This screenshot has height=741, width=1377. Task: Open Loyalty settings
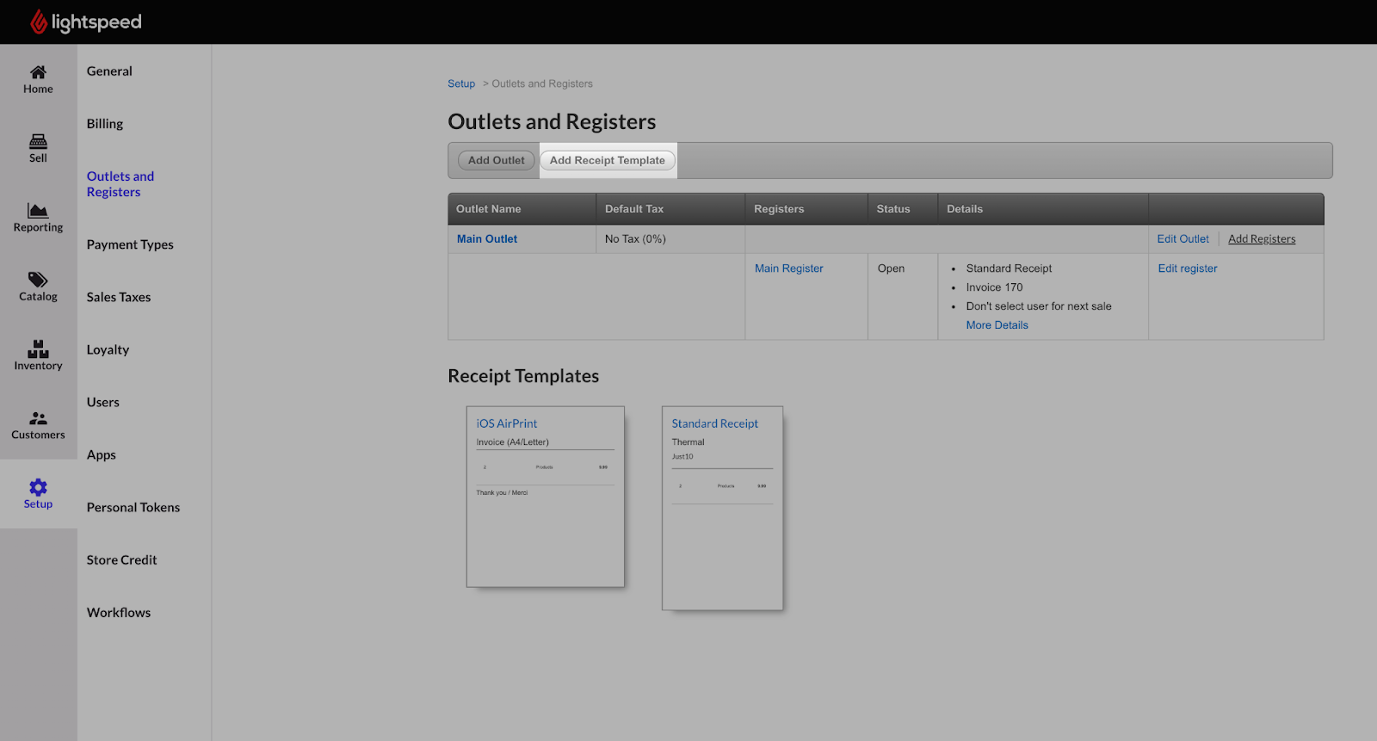[108, 350]
